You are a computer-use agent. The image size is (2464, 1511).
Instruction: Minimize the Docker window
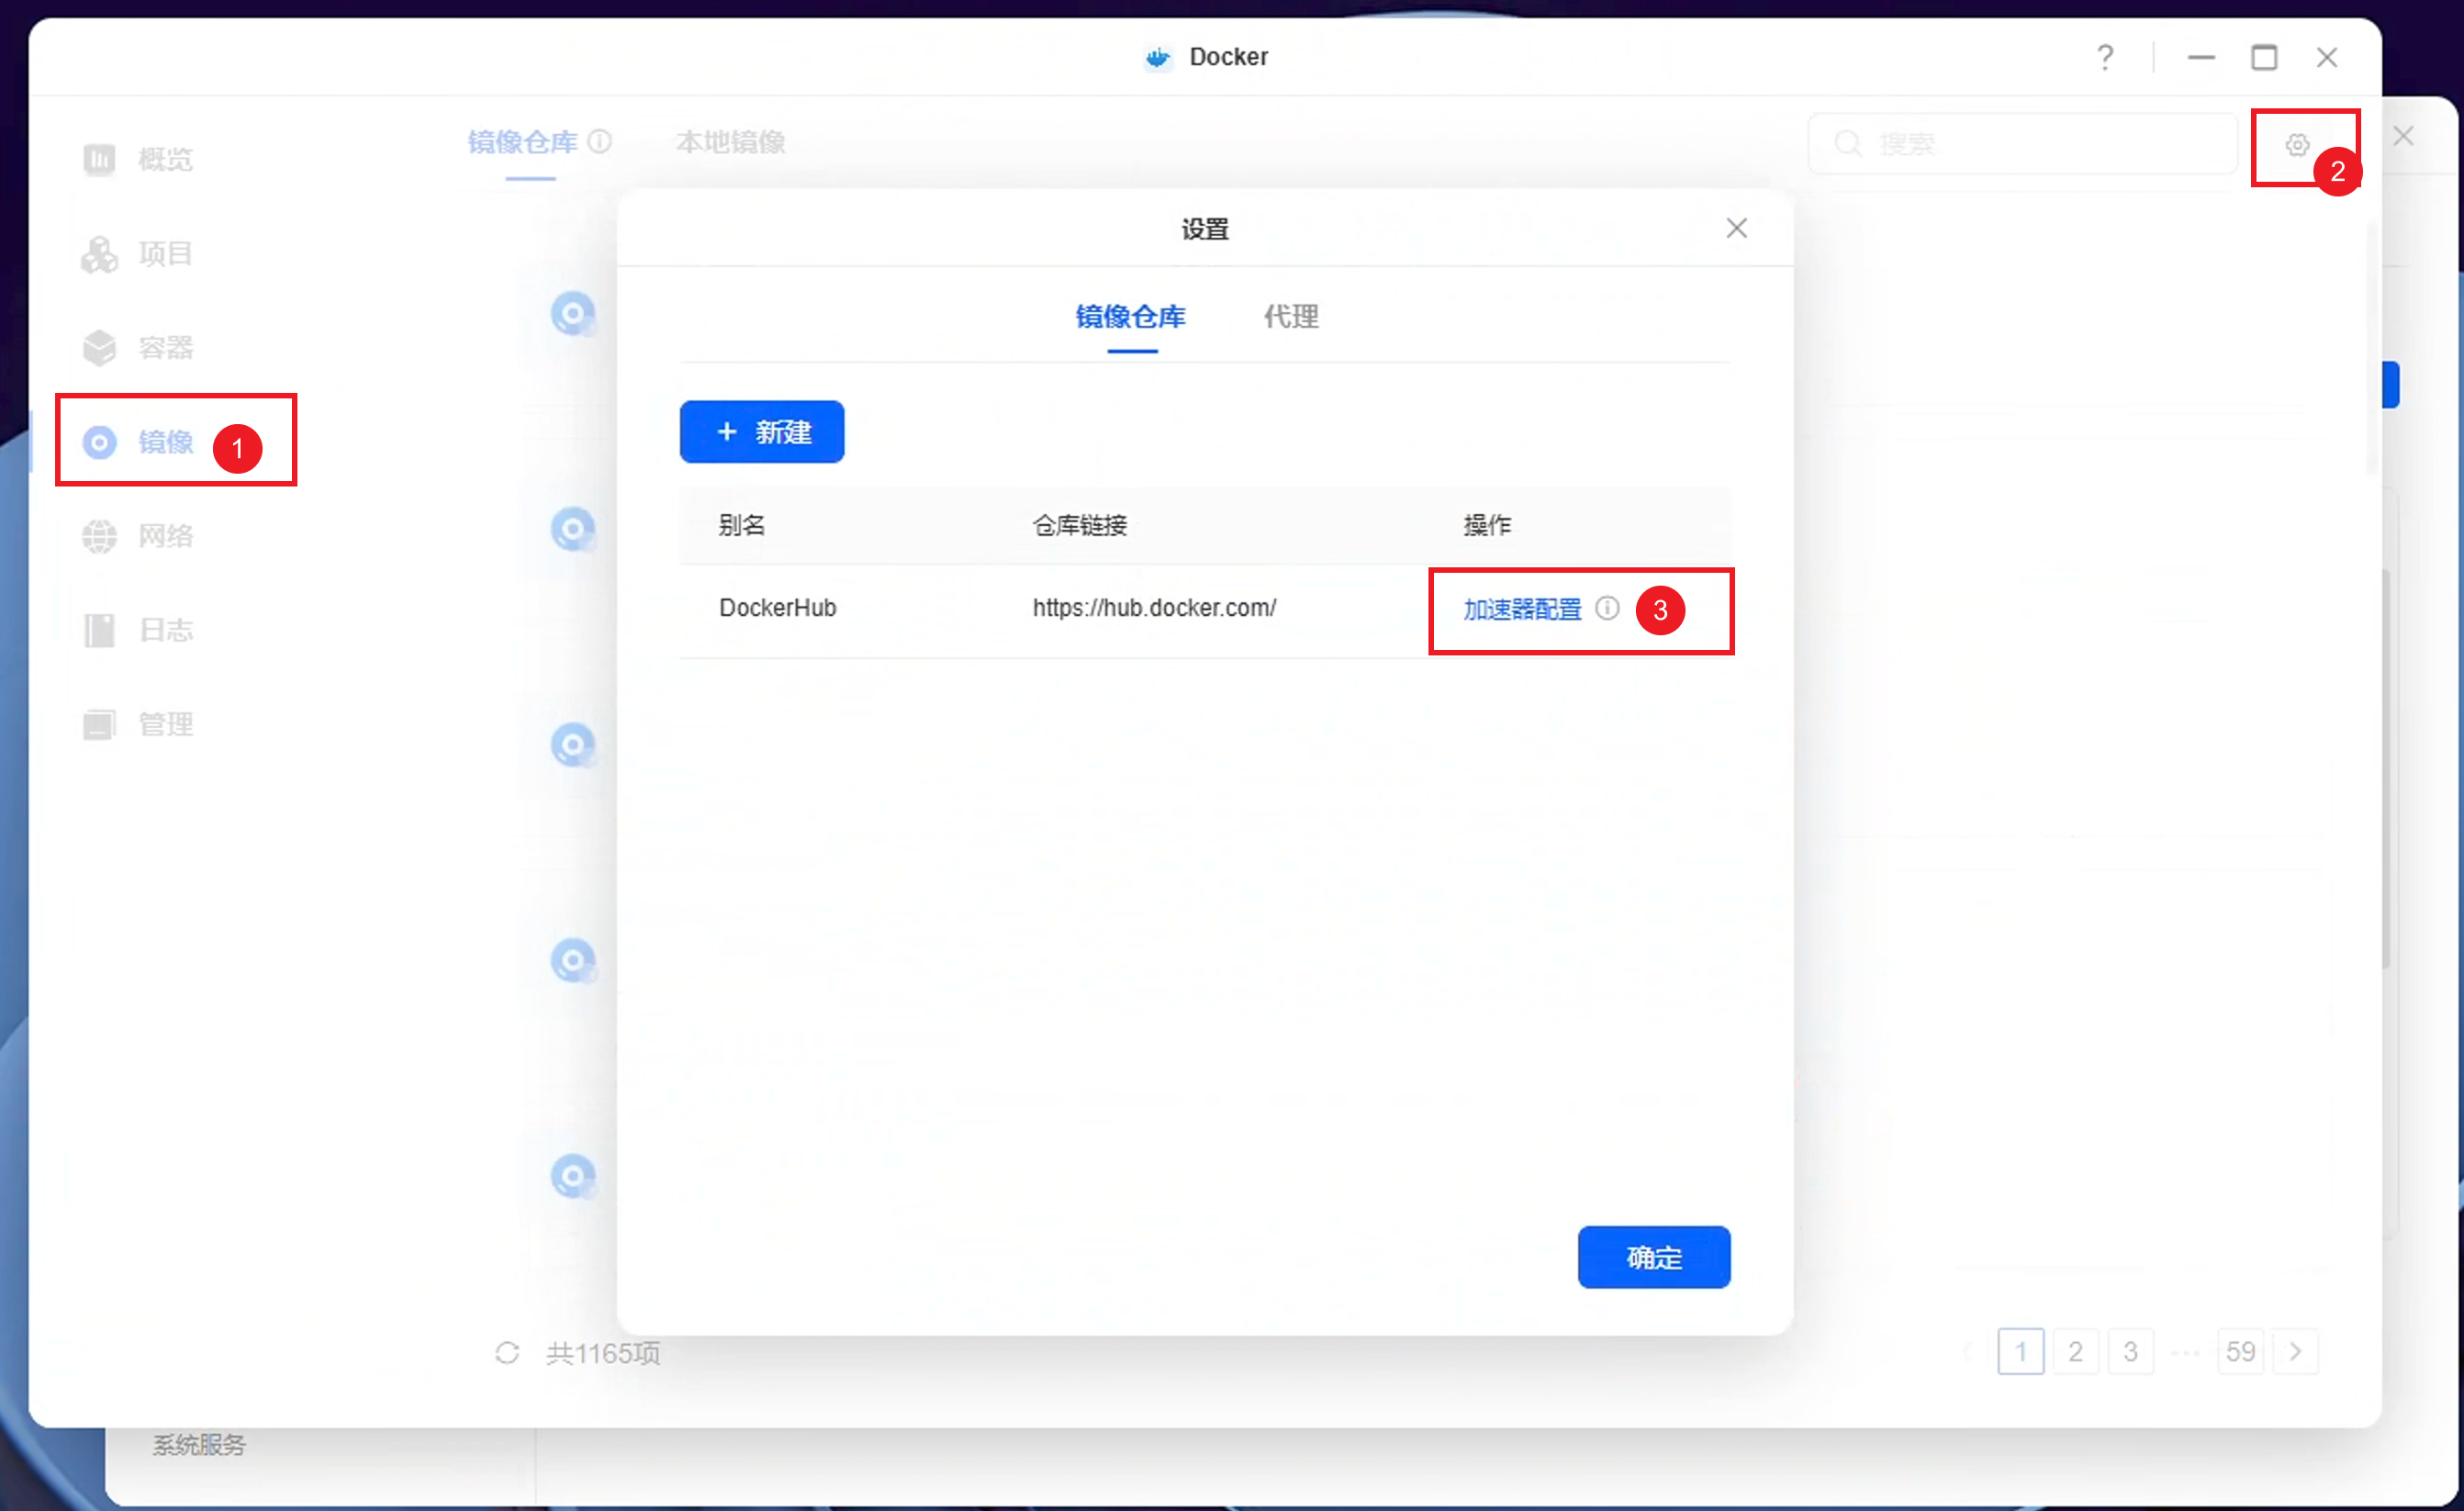click(2201, 57)
